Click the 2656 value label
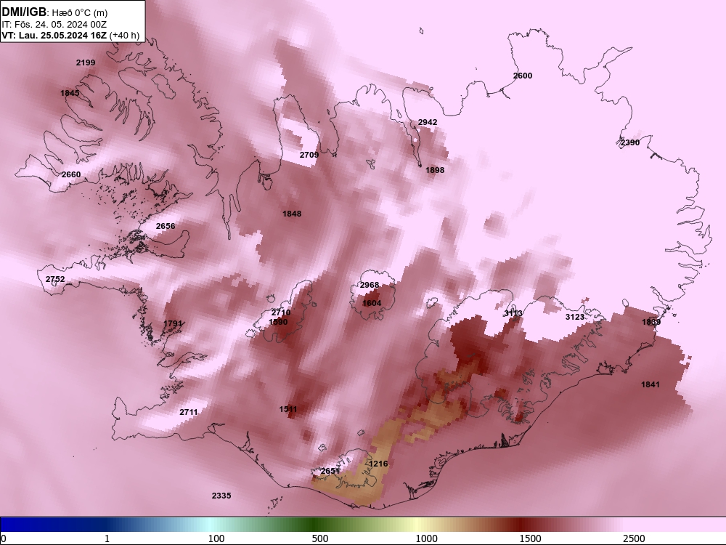The width and height of the screenshot is (726, 545). point(166,226)
